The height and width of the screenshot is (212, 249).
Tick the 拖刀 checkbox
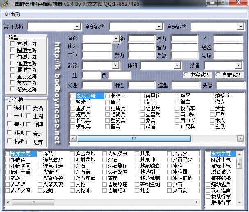(9, 124)
